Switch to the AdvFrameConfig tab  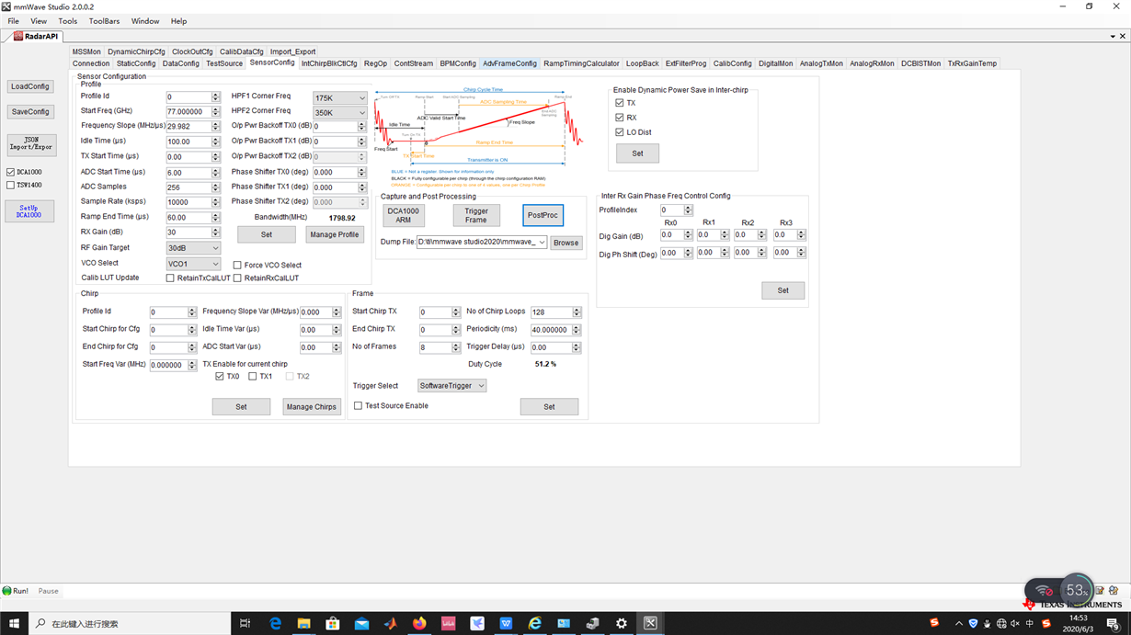pyautogui.click(x=509, y=63)
